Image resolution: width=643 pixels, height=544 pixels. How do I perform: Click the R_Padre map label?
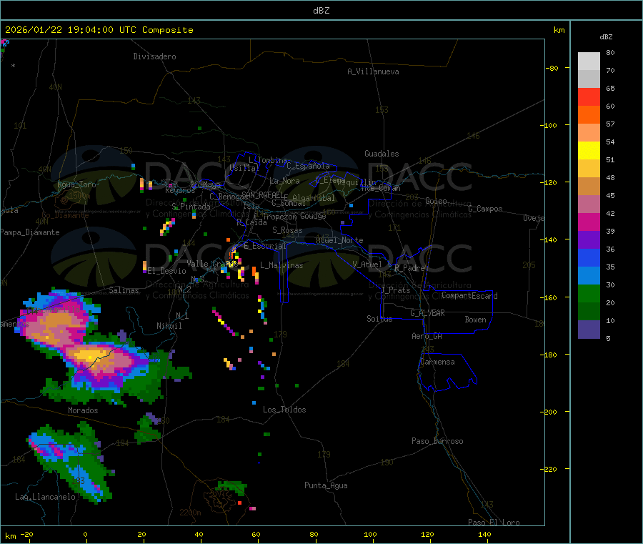click(409, 268)
